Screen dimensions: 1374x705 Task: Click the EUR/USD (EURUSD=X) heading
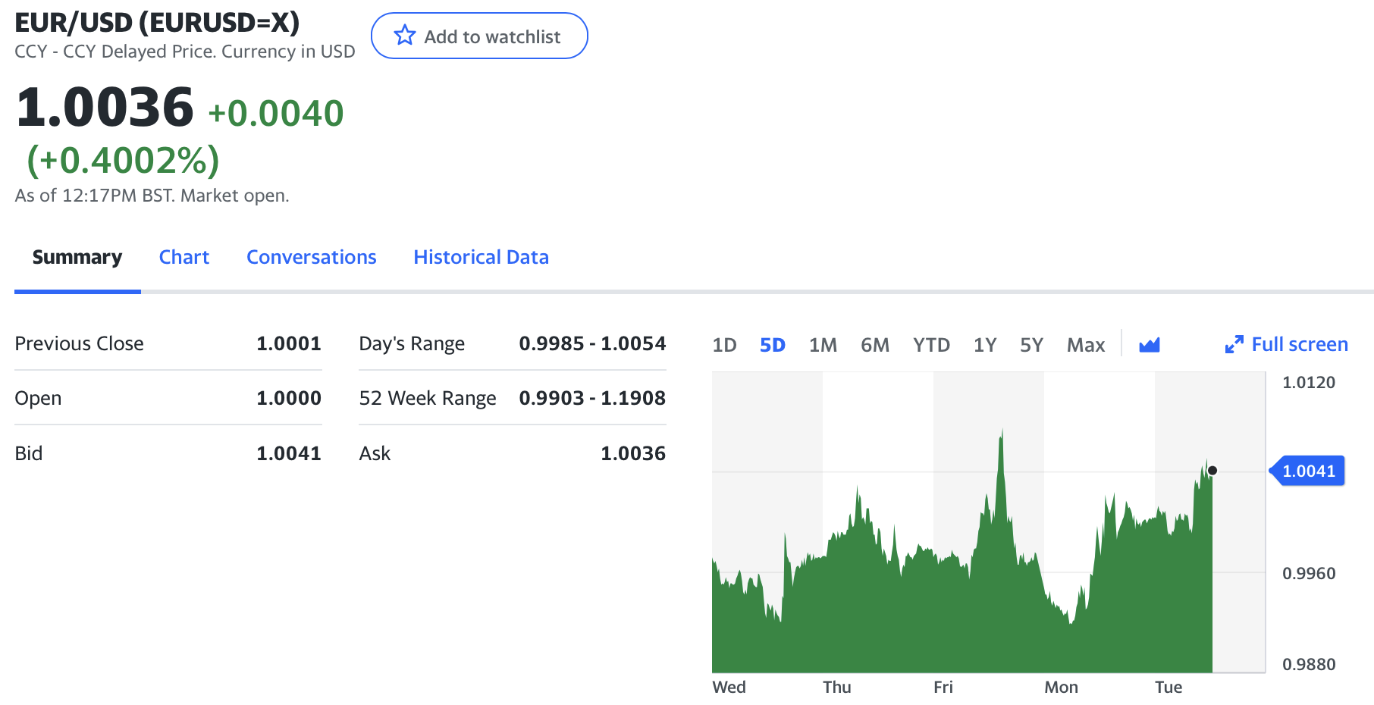click(x=157, y=22)
